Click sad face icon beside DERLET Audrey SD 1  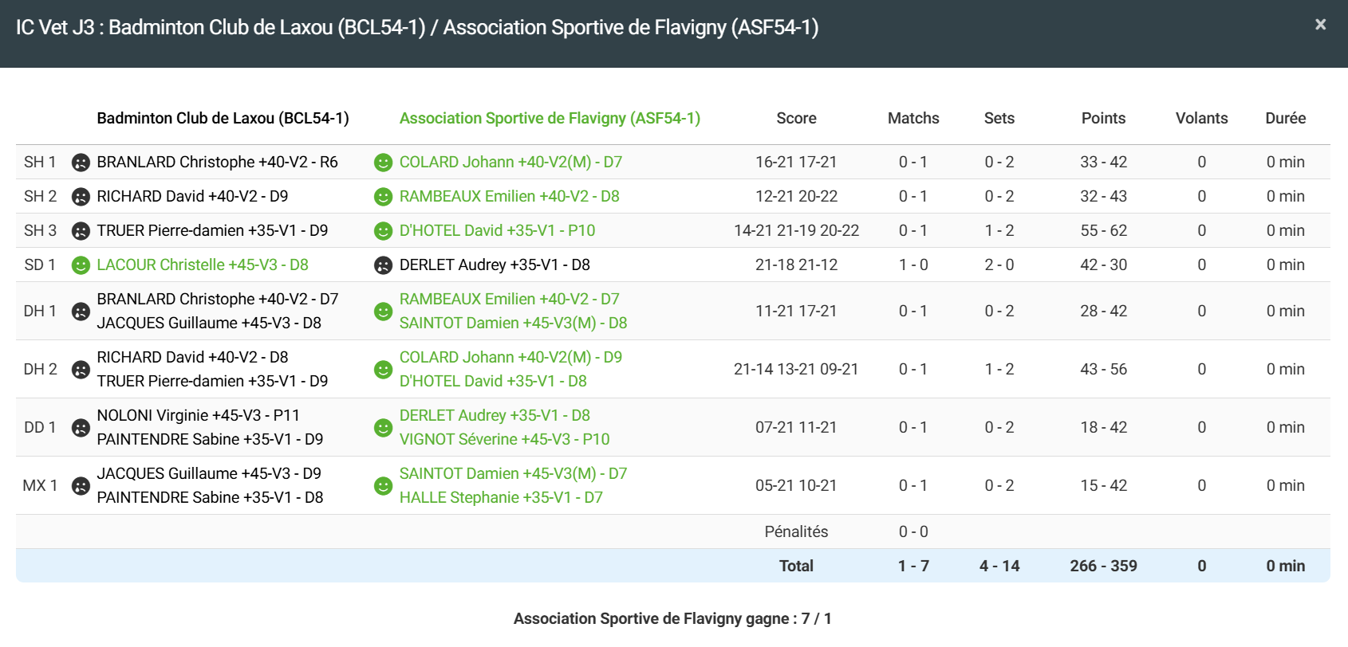[383, 265]
